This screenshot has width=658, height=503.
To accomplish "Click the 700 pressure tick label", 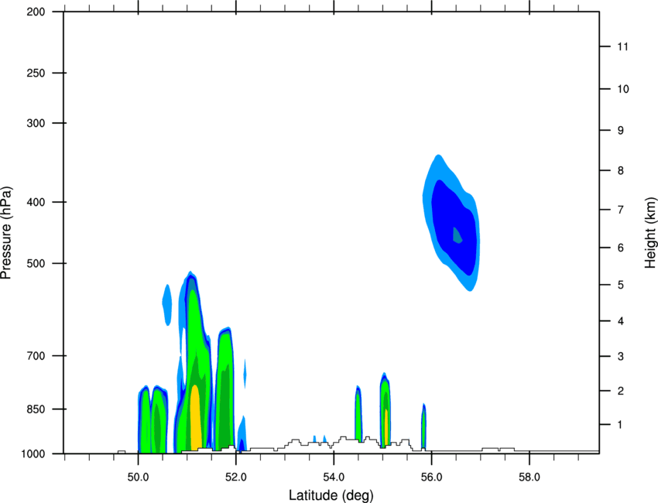I will (36, 356).
